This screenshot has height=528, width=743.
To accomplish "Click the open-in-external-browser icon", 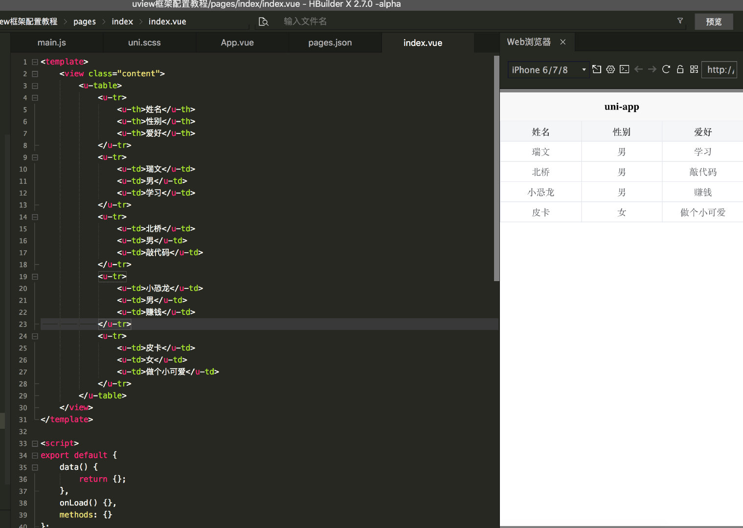I will [x=597, y=69].
